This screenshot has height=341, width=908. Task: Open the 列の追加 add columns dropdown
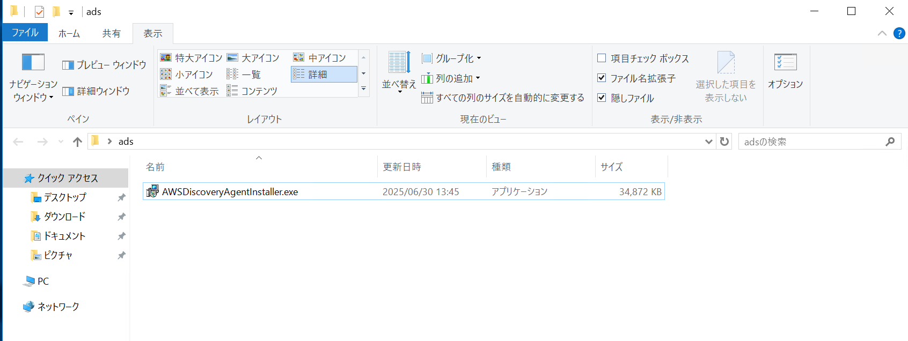coord(451,78)
